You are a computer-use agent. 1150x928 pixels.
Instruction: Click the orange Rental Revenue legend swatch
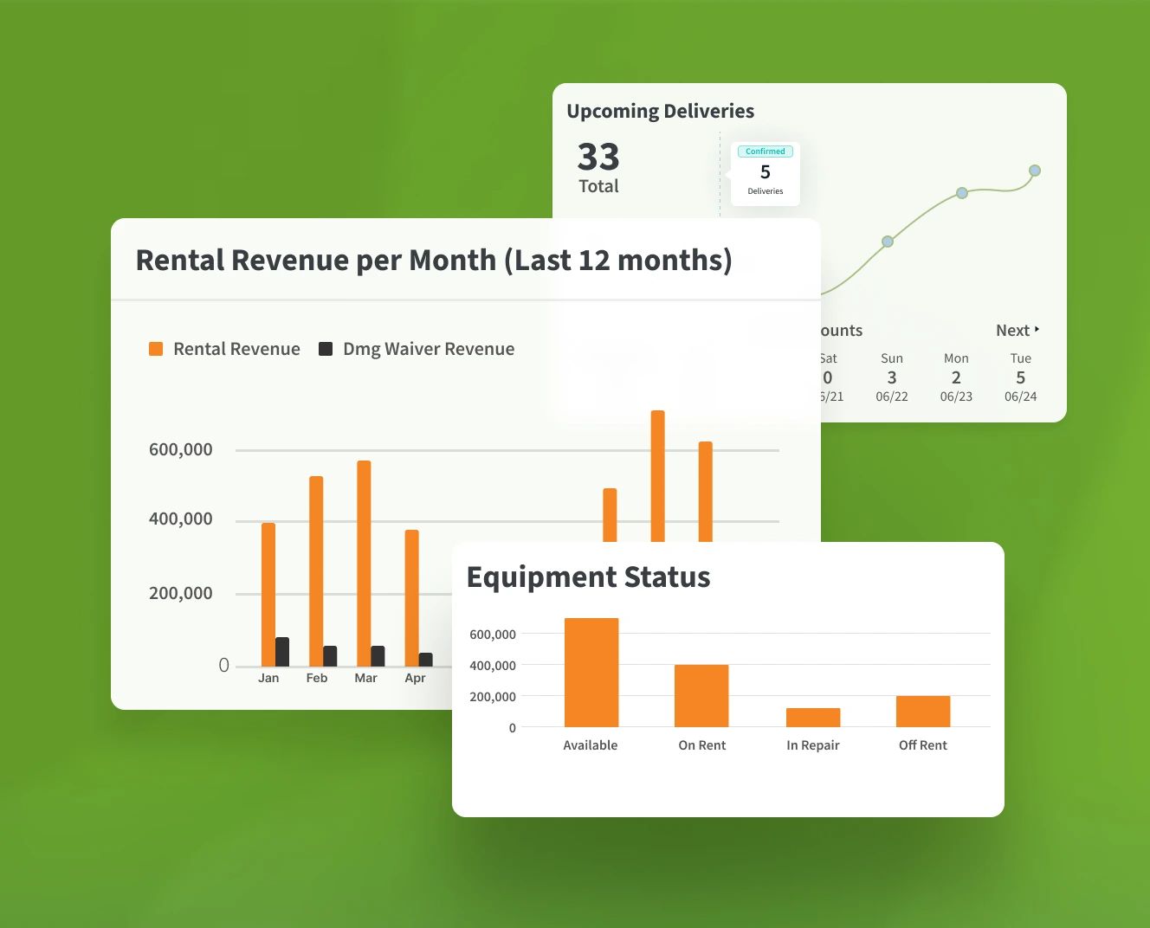[156, 349]
